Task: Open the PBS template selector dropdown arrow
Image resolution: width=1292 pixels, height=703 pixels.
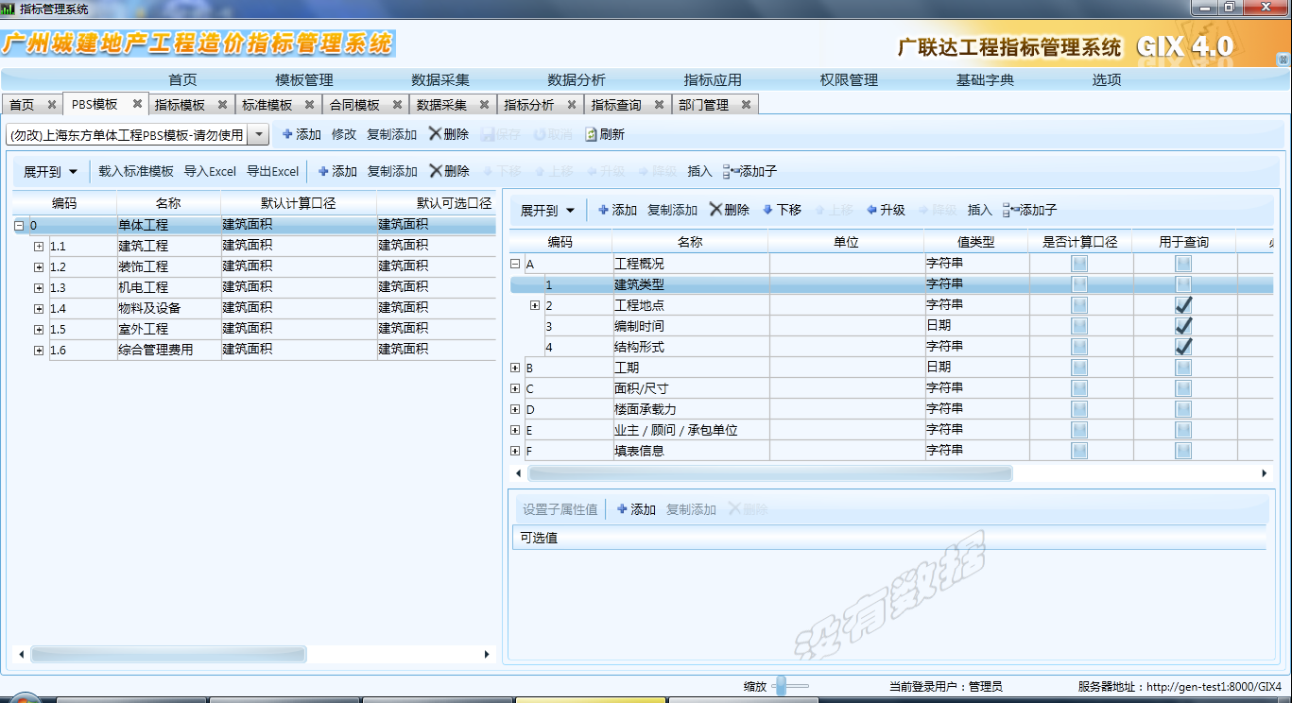Action: (x=258, y=135)
